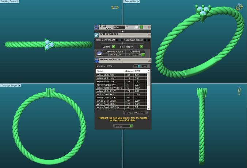Expand the arrow below the Ring Rail bar

(x=122, y=31)
